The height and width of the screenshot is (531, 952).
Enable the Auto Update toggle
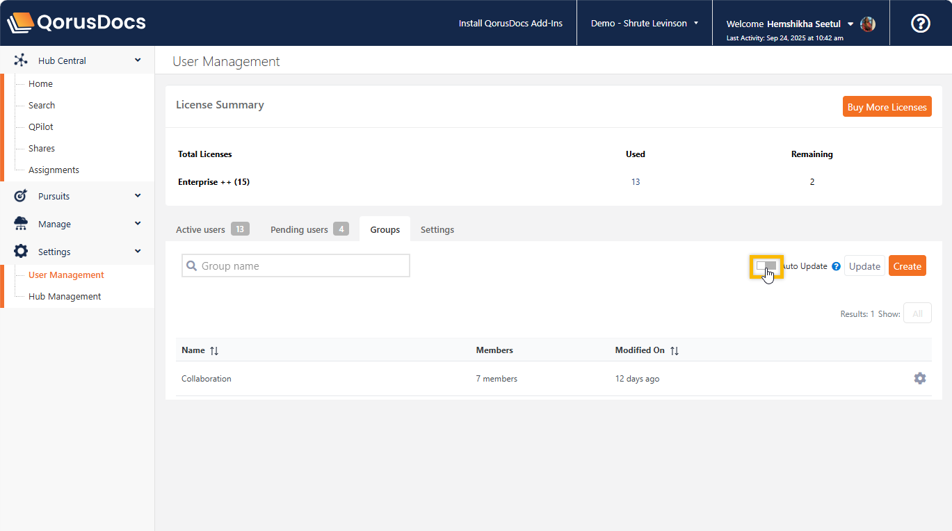pyautogui.click(x=766, y=266)
